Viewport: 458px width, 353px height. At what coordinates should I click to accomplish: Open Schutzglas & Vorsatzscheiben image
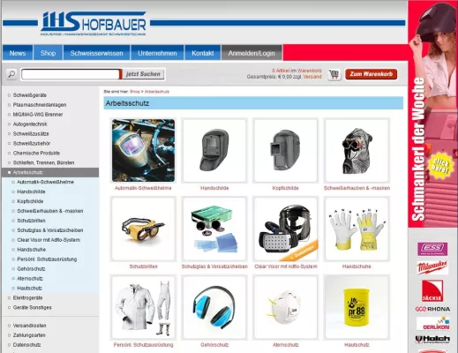pos(214,229)
